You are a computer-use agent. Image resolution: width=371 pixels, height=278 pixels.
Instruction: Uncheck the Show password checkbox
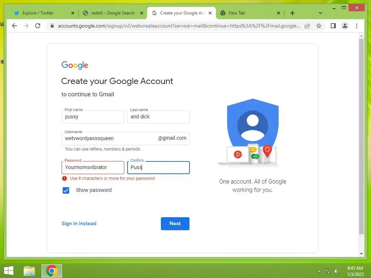click(x=66, y=190)
